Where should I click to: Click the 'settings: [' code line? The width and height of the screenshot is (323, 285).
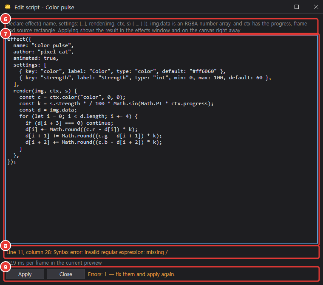(30, 65)
